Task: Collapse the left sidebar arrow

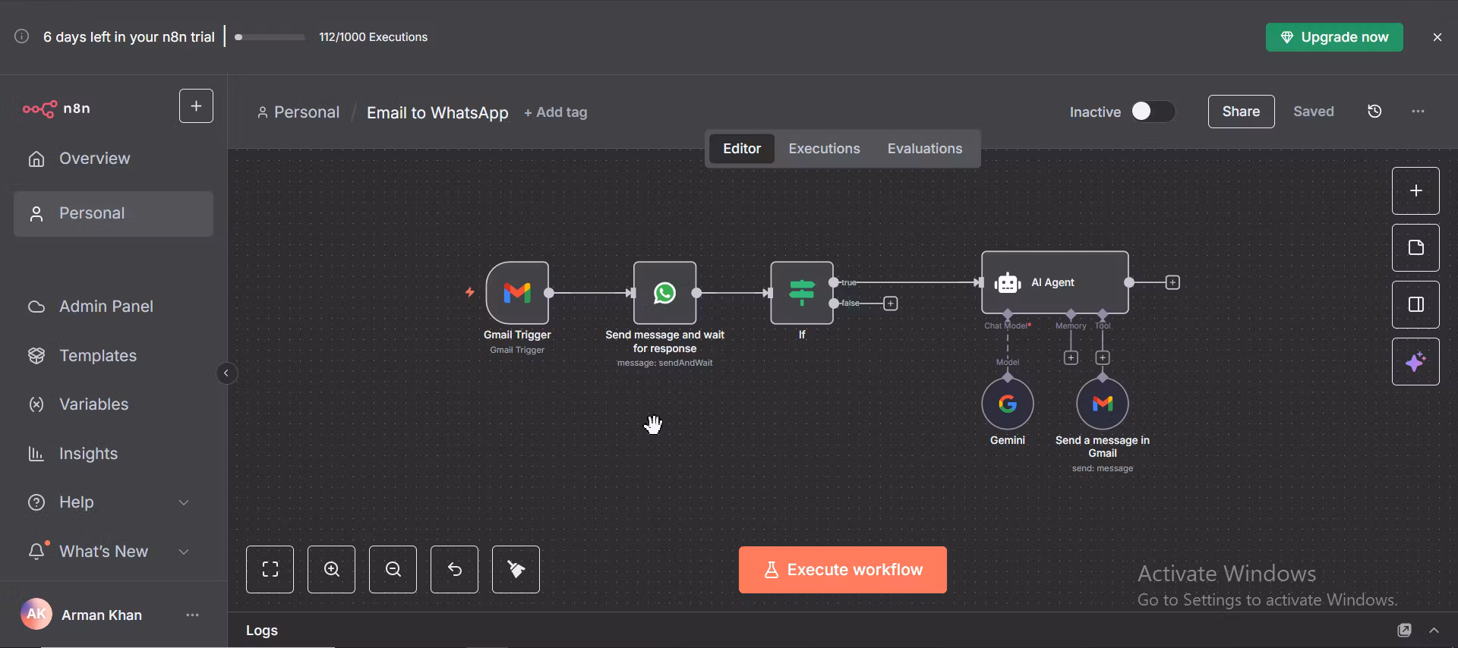Action: [x=226, y=373]
